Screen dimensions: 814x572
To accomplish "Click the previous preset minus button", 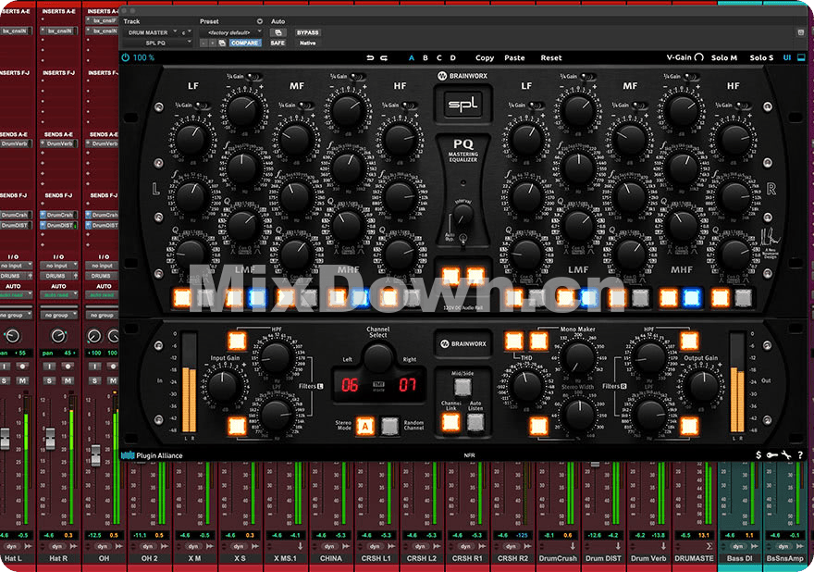I will (203, 44).
